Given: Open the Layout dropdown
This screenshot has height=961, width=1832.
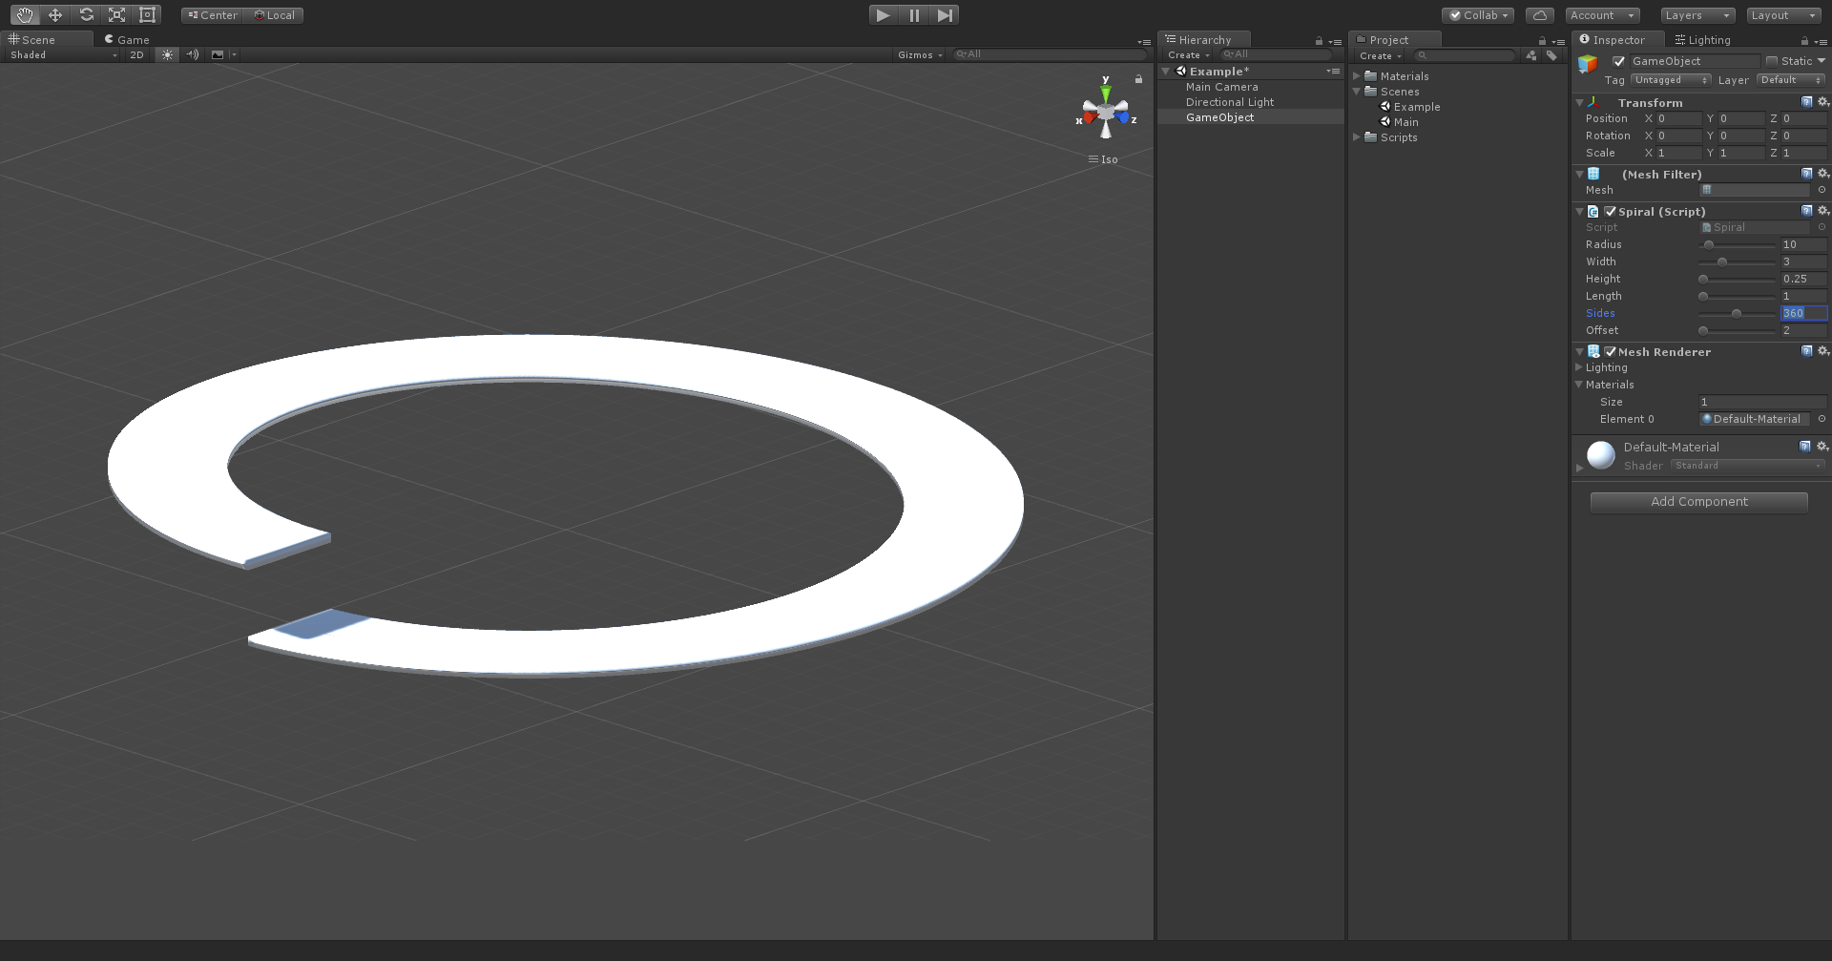Looking at the screenshot, I should pos(1783,15).
